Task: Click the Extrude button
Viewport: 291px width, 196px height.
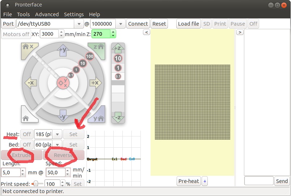Action: pyautogui.click(x=21, y=155)
